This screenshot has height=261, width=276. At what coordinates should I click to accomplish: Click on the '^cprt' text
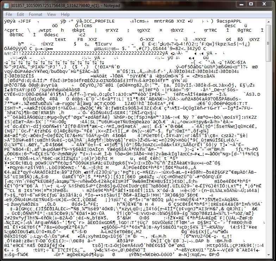tap(11, 30)
